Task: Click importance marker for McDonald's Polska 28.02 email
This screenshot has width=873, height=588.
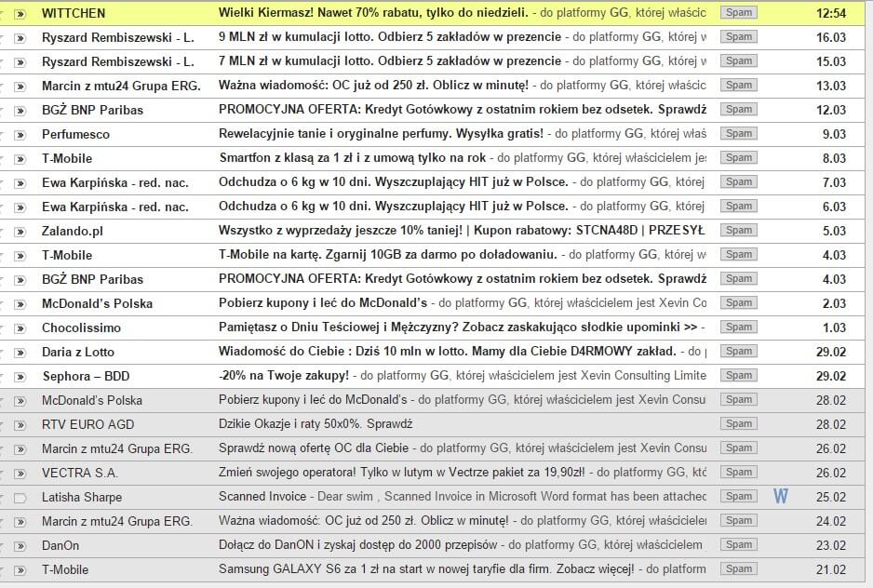Action: click(20, 402)
